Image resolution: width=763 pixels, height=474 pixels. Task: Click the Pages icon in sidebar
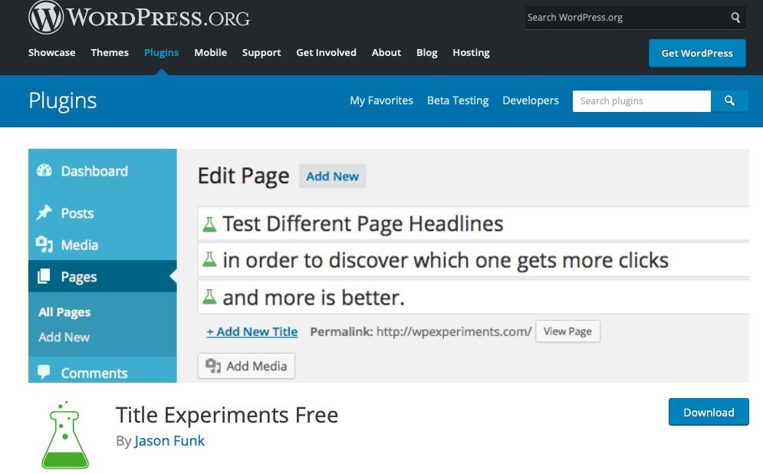[x=44, y=276]
